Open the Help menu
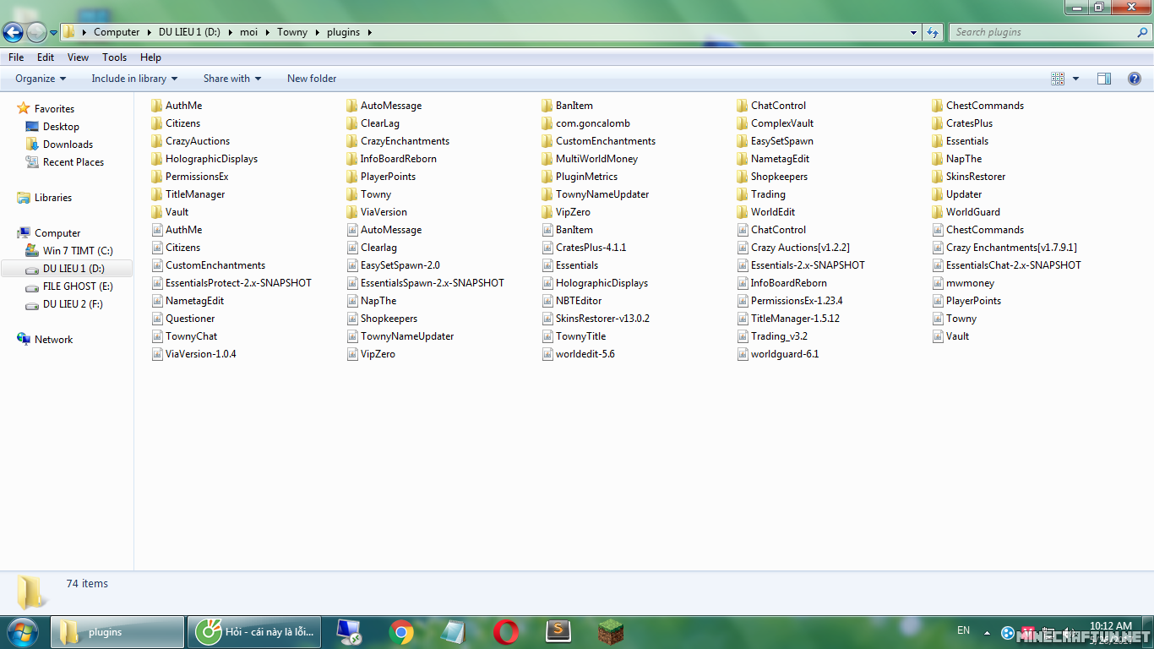Screen dimensions: 1154x649 click(x=150, y=57)
